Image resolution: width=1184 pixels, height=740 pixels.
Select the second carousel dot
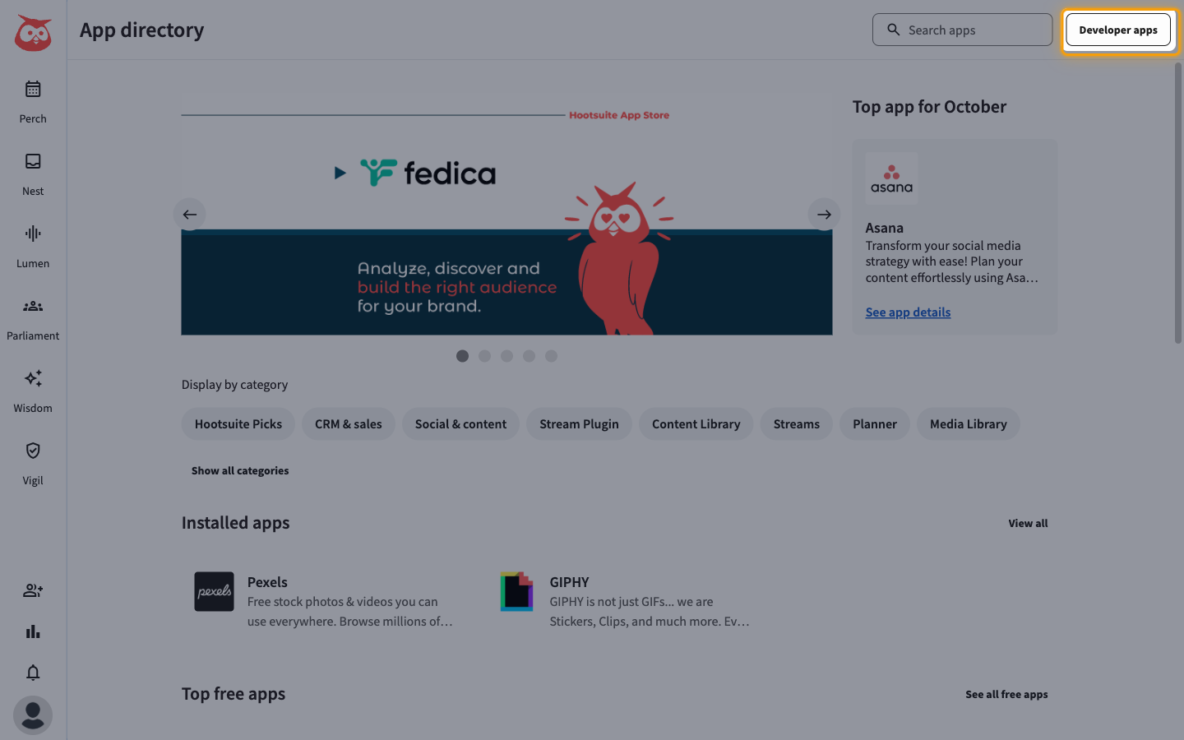point(484,356)
